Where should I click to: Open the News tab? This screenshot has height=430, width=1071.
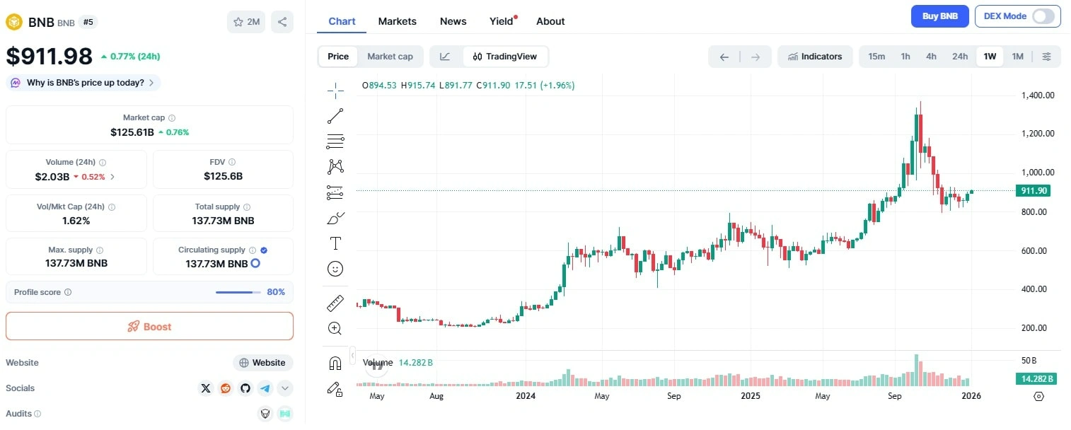pyautogui.click(x=453, y=21)
